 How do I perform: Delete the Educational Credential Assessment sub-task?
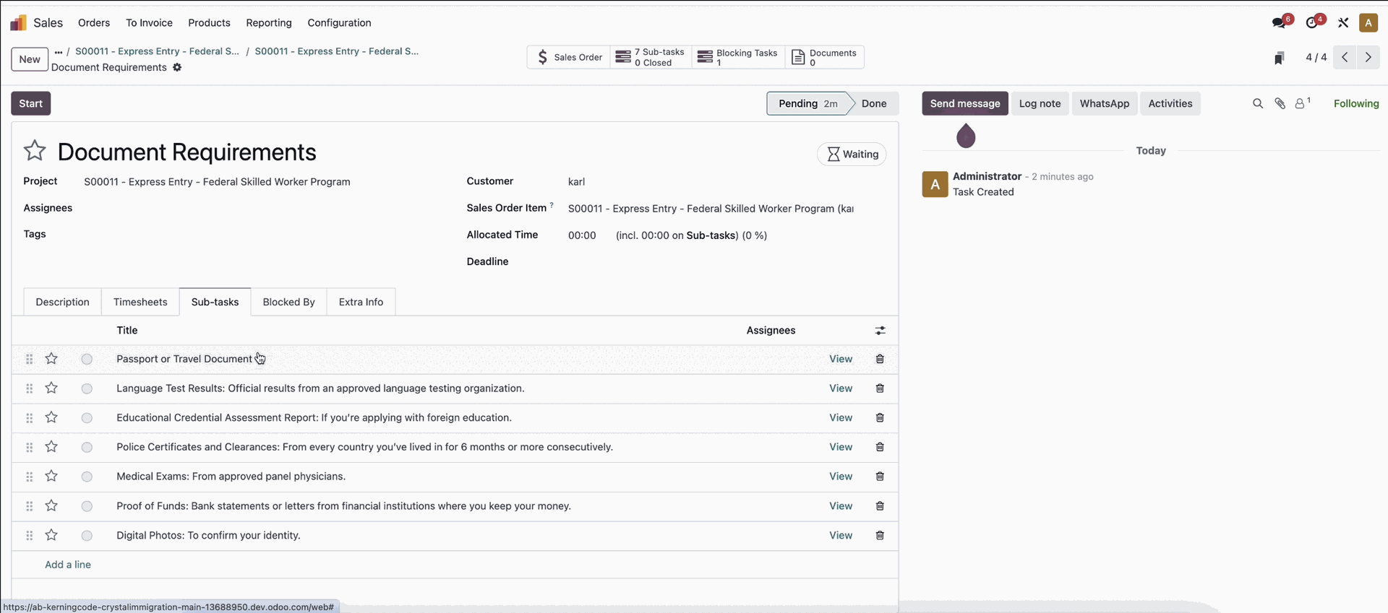(x=880, y=418)
